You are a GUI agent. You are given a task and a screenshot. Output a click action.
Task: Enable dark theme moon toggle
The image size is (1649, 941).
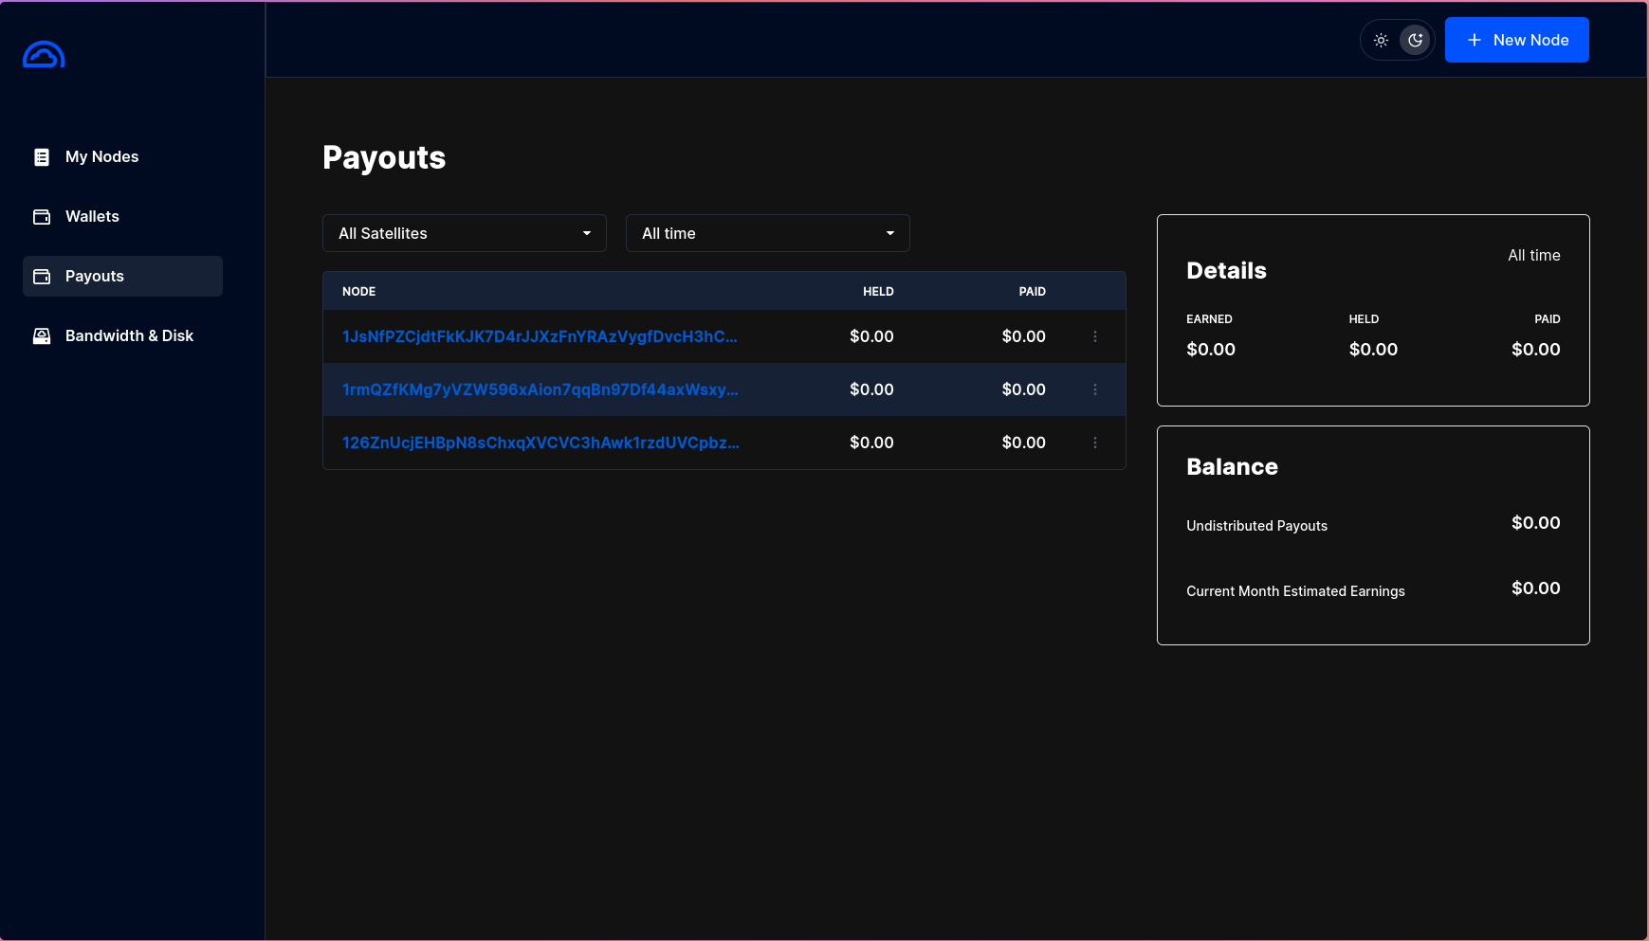1415,41
